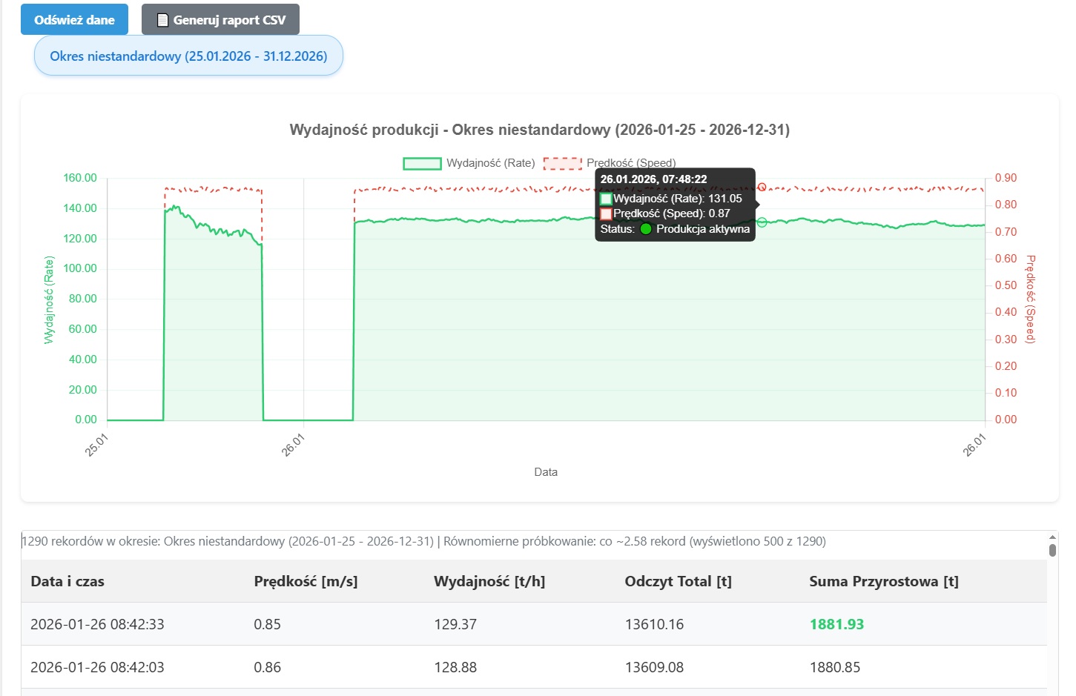Click the table's vertical scrollbar thumb
The image size is (1076, 696).
pyautogui.click(x=1052, y=550)
